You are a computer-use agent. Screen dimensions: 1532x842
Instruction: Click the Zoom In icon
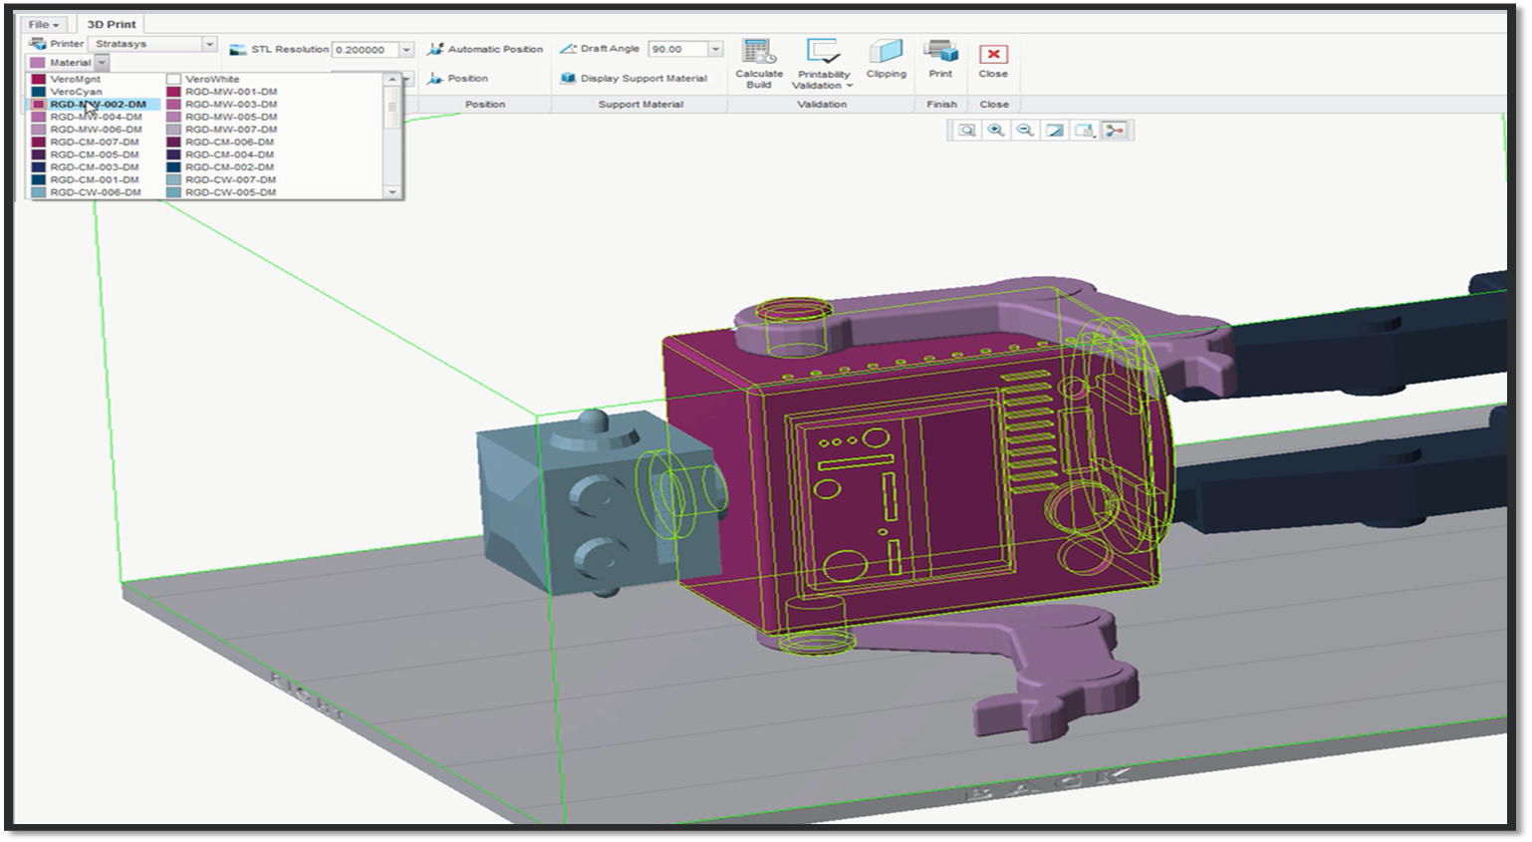995,131
